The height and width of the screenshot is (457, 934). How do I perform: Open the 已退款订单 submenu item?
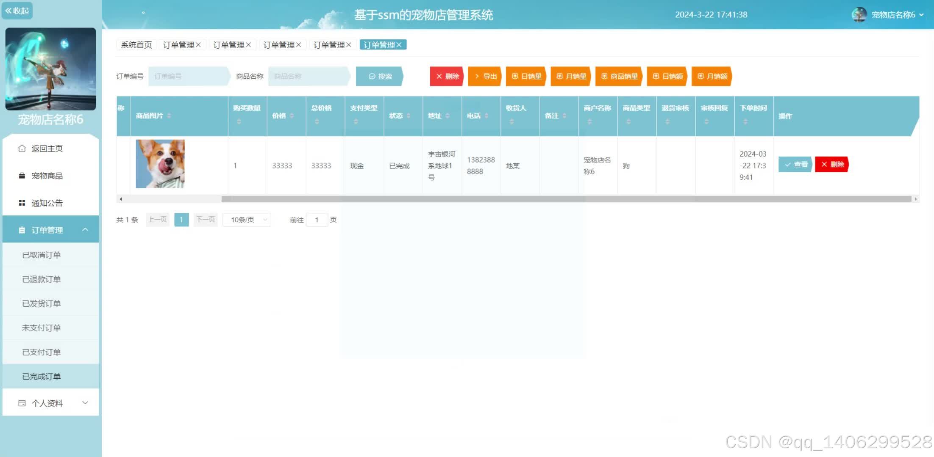pos(42,279)
